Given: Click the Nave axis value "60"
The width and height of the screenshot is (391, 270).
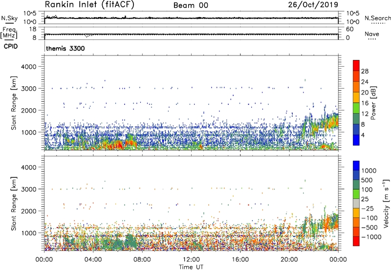Looking at the screenshot, I should click(x=349, y=29).
